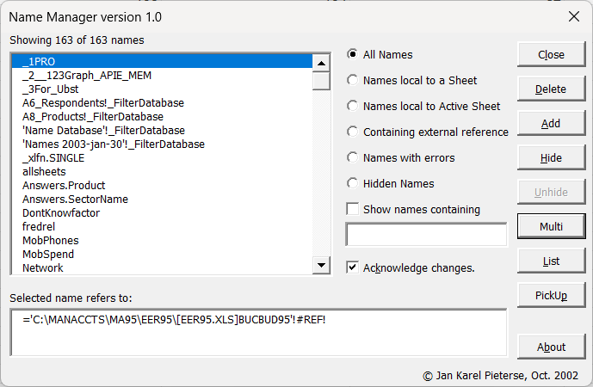Click the names list scroll down arrow
The width and height of the screenshot is (593, 387).
(322, 265)
